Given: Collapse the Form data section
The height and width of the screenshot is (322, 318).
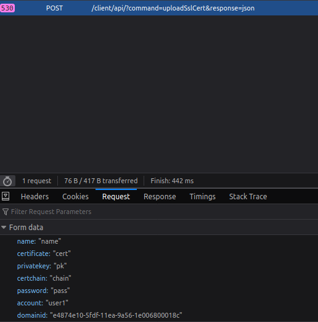Looking at the screenshot, I should pos(4,228).
